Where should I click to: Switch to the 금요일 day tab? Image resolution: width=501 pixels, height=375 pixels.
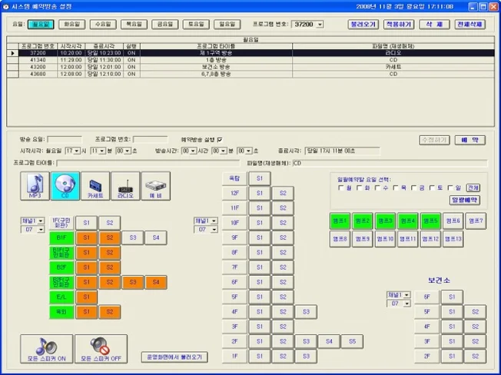pos(165,25)
